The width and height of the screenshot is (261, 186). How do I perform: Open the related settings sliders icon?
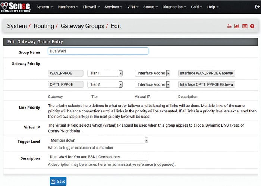click(x=229, y=26)
